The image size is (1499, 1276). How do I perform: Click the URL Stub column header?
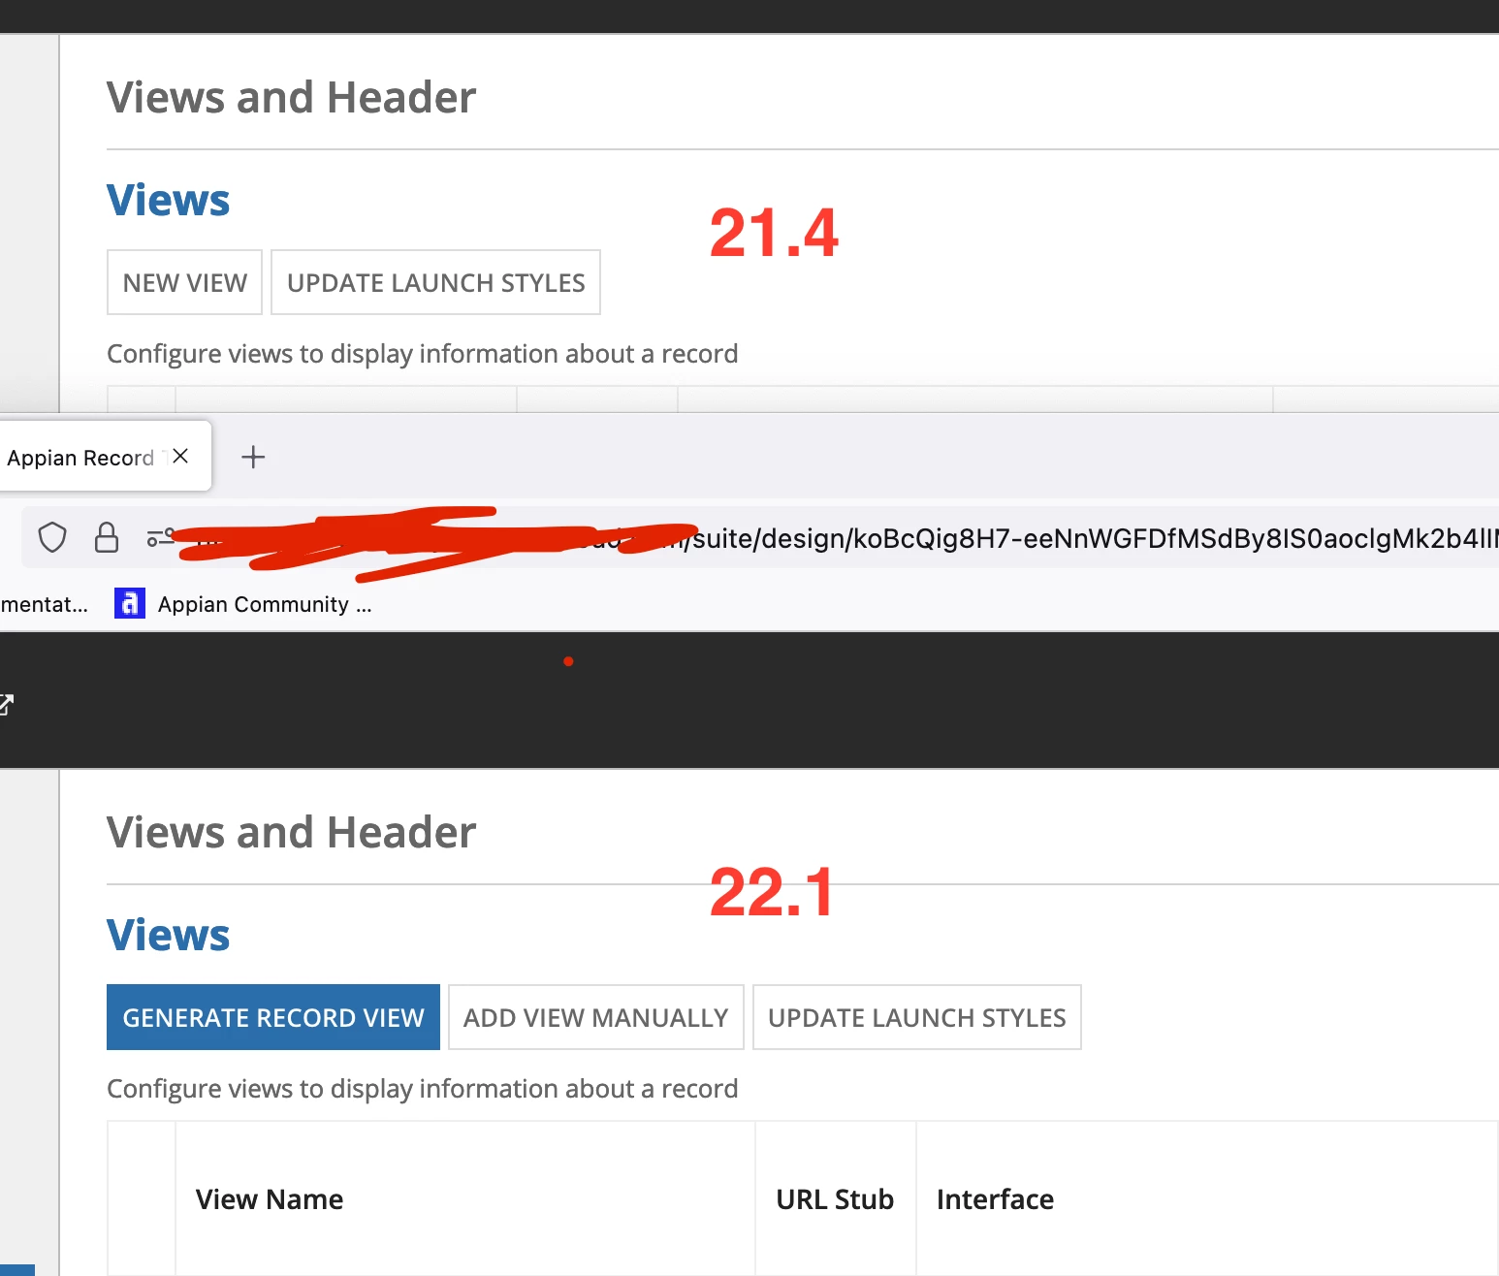click(835, 1199)
